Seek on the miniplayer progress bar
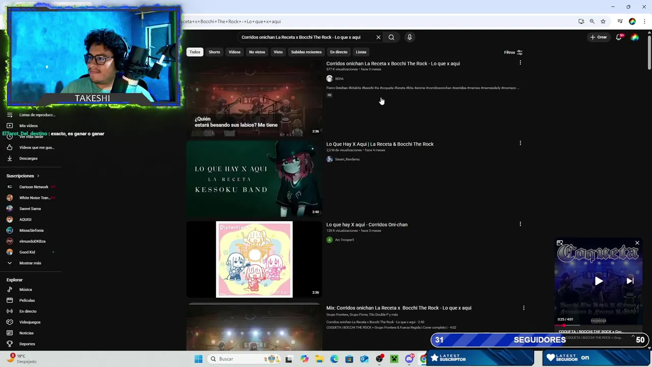The image size is (652, 367). click(599, 325)
